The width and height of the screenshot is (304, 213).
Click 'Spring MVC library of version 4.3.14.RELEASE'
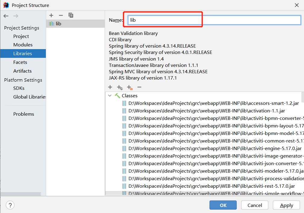tap(158, 72)
